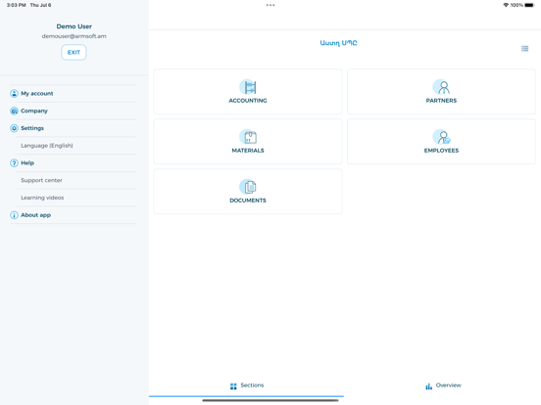541x405 pixels.
Task: Tap the three dots multitasking indicator at the top
Action: point(270,5)
